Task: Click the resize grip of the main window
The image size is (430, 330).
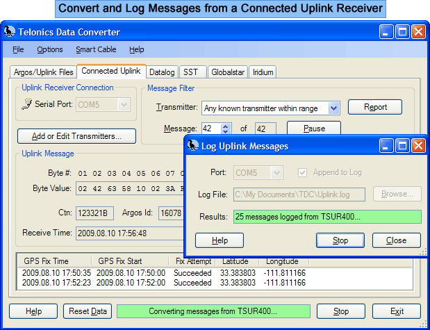Action: click(x=424, y=324)
